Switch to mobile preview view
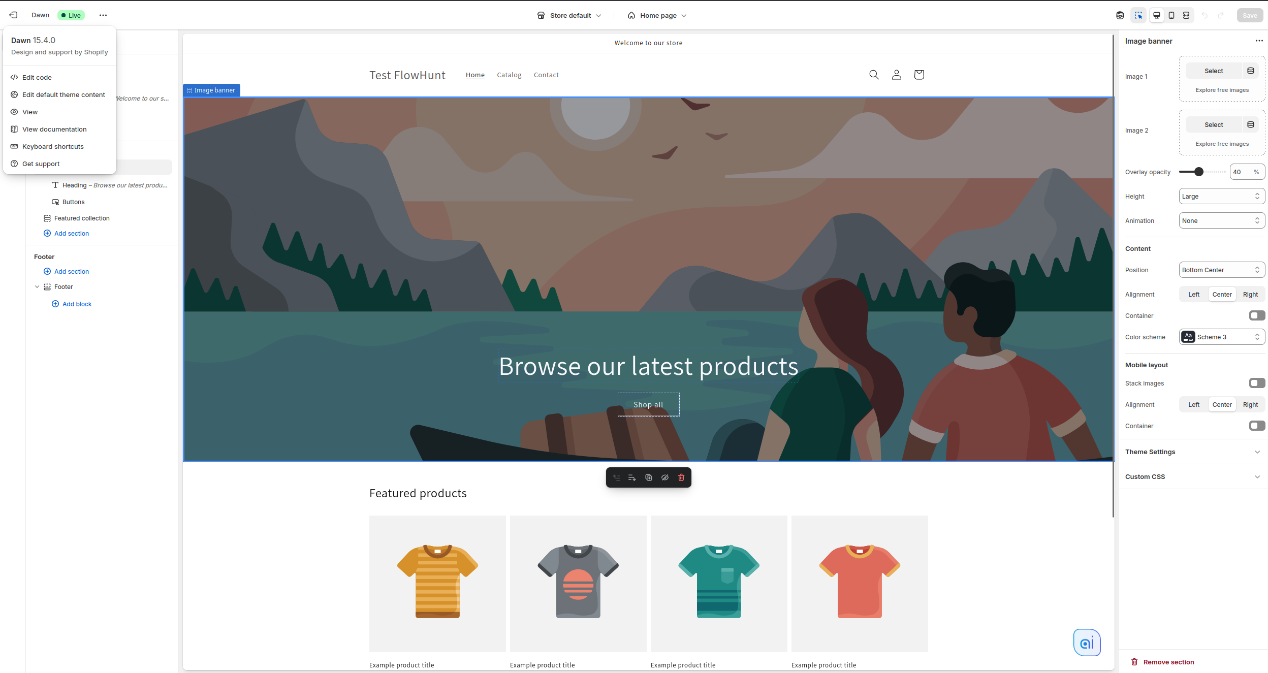This screenshot has height=673, width=1268. point(1170,15)
